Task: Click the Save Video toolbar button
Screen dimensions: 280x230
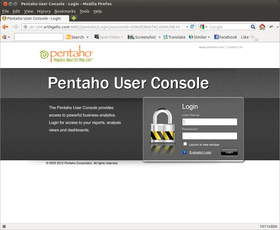Action: point(107,37)
